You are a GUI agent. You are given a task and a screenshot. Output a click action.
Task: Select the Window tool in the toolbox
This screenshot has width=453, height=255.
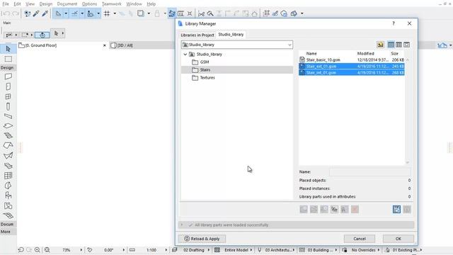click(8, 96)
